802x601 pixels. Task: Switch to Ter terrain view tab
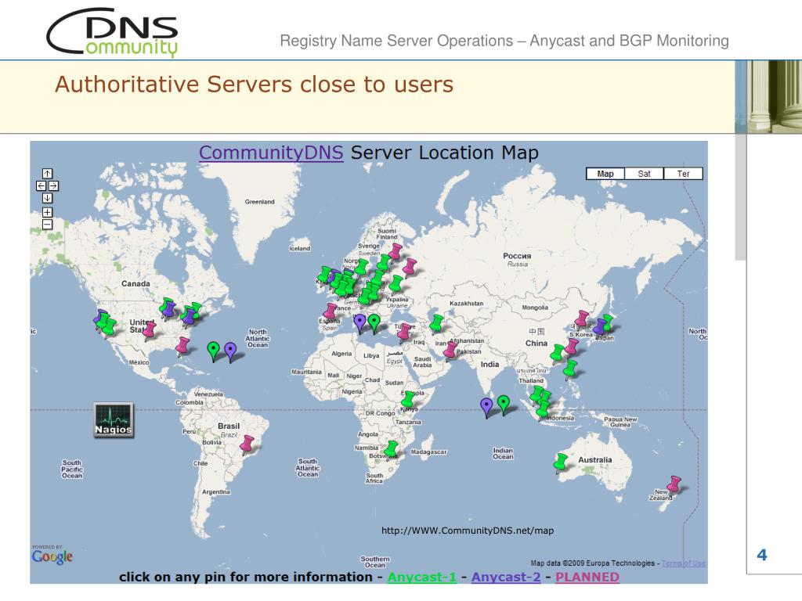pos(683,174)
